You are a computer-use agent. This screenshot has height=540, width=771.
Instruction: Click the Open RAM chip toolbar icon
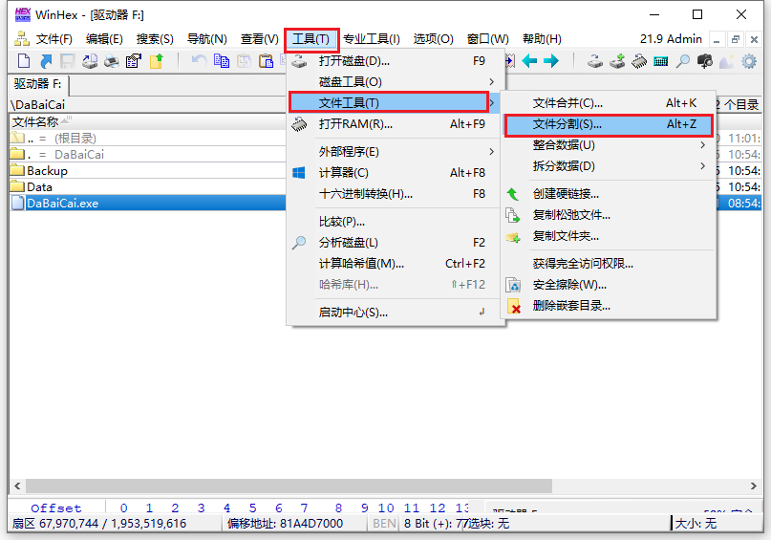[639, 61]
